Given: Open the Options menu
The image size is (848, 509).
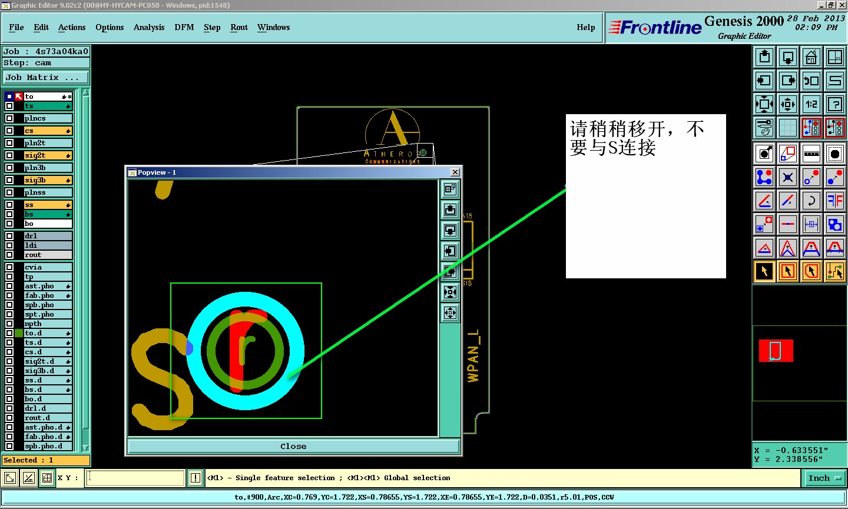Looking at the screenshot, I should click(x=110, y=27).
